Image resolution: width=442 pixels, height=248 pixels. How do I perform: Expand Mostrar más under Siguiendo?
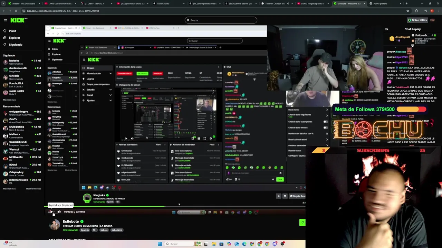click(9, 100)
